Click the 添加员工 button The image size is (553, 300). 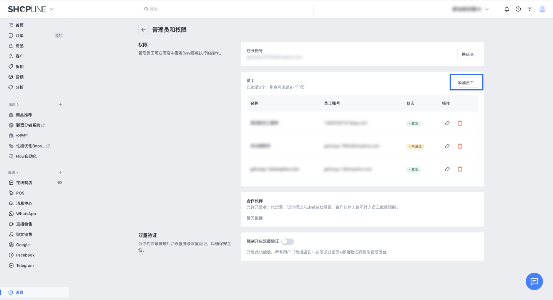point(466,82)
